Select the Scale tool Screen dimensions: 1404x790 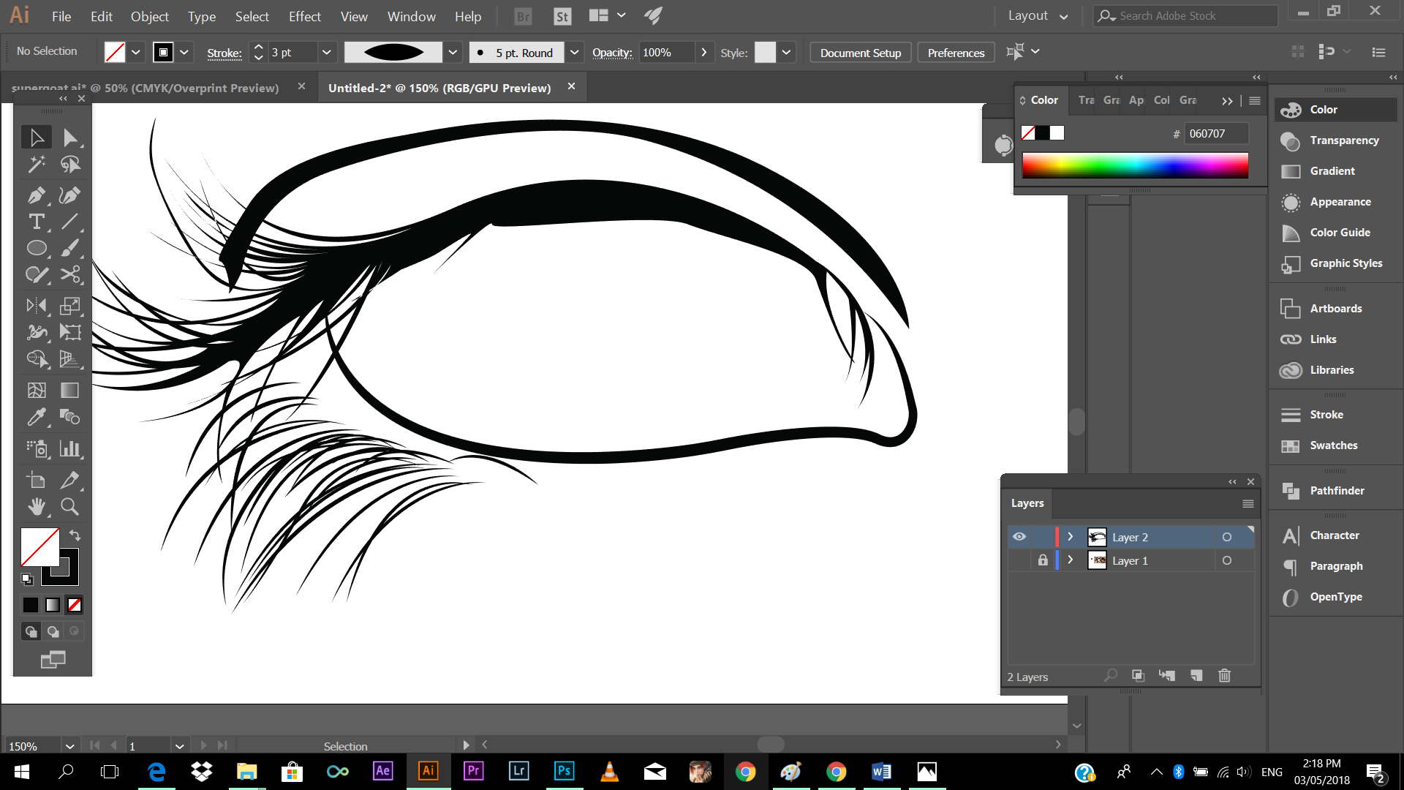(70, 306)
